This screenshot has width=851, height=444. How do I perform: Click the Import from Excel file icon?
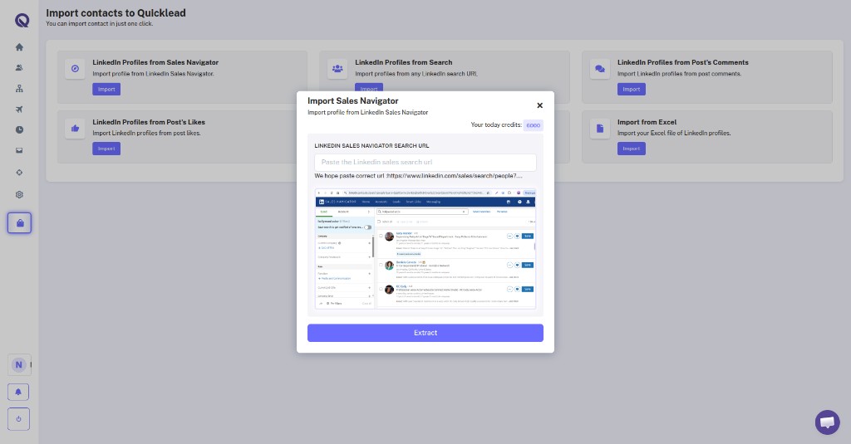pyautogui.click(x=600, y=129)
